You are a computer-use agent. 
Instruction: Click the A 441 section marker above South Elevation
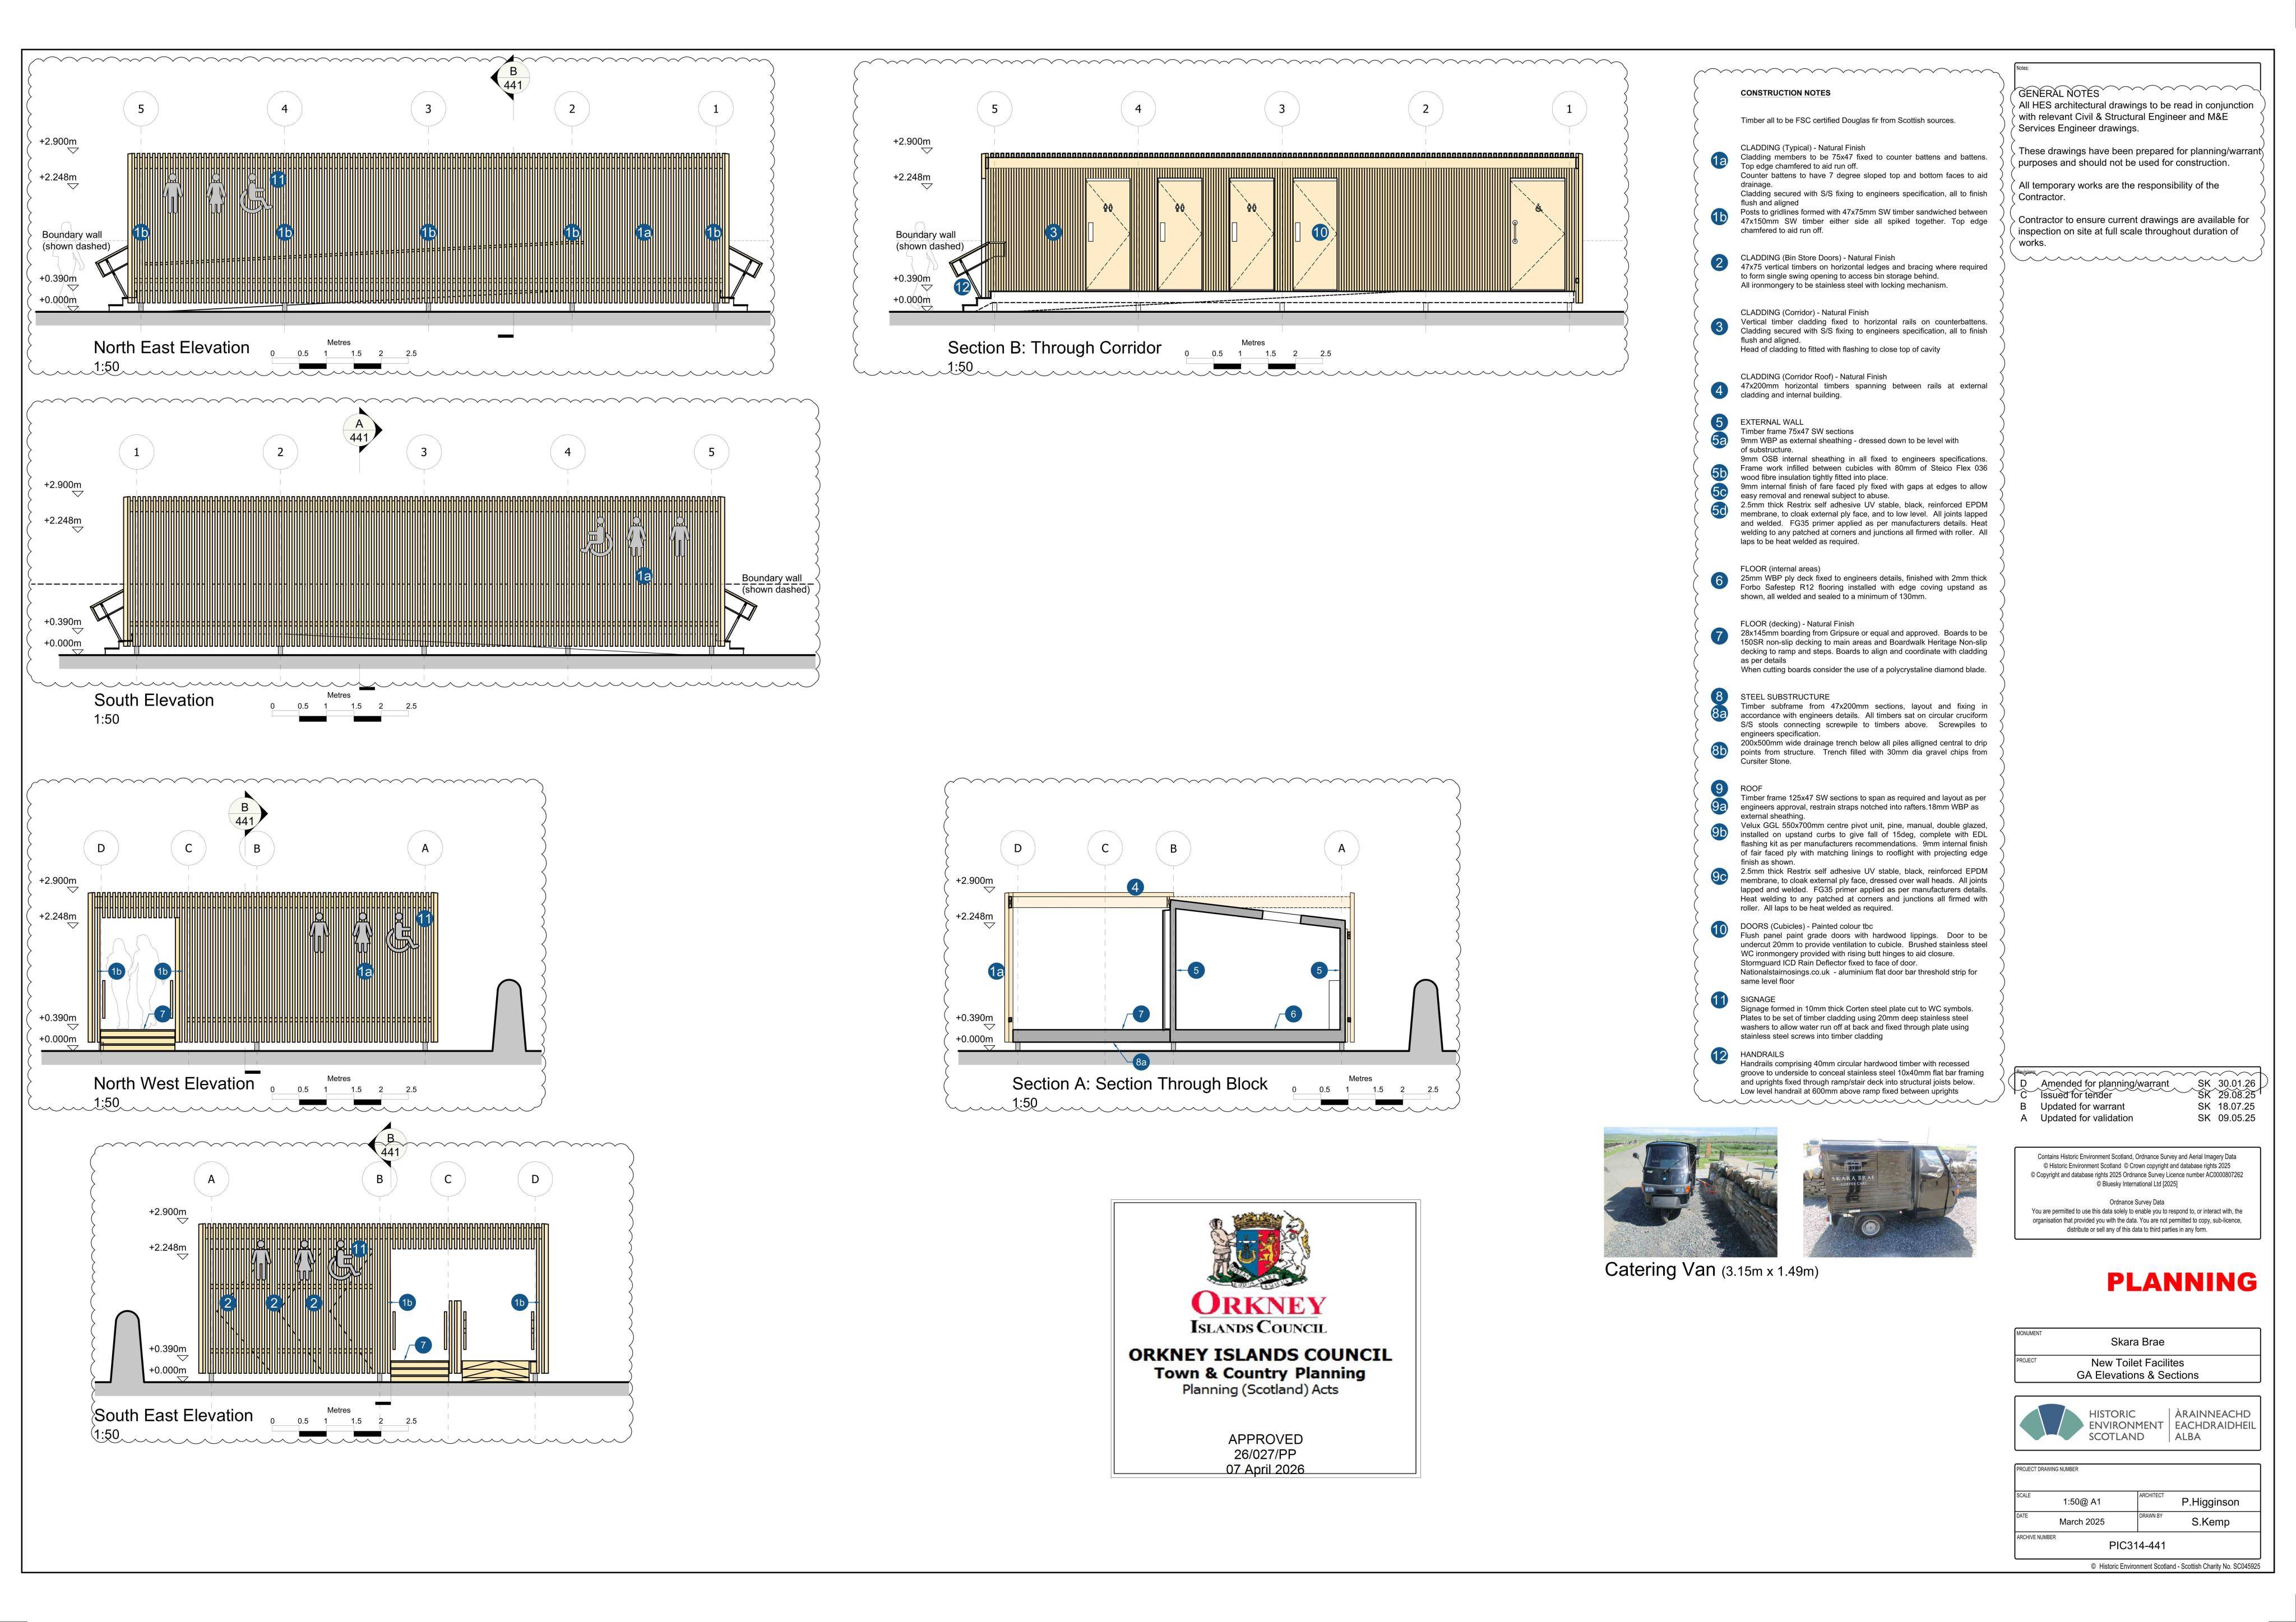[x=361, y=431]
